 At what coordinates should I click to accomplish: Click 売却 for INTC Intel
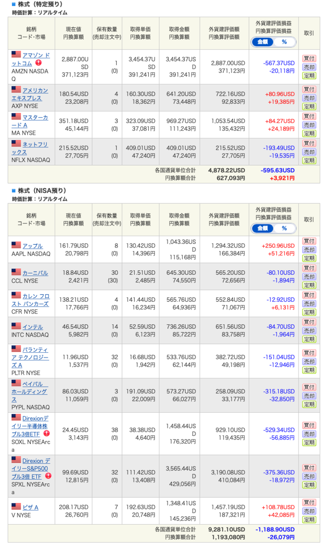pos(309,331)
